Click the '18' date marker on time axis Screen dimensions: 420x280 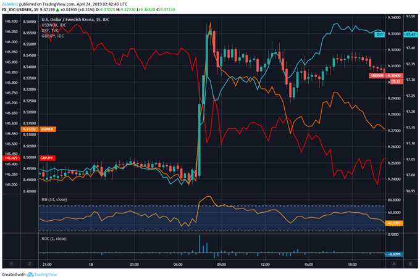(x=91, y=265)
